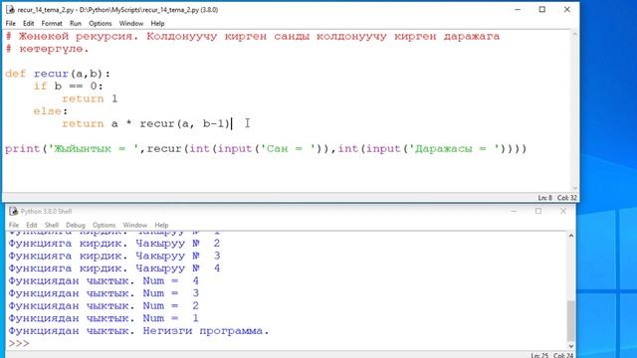Open the Debug menu in Python Shell
This screenshot has width=637, height=358.
[x=76, y=225]
